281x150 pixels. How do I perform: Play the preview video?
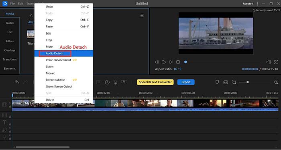(x=164, y=62)
